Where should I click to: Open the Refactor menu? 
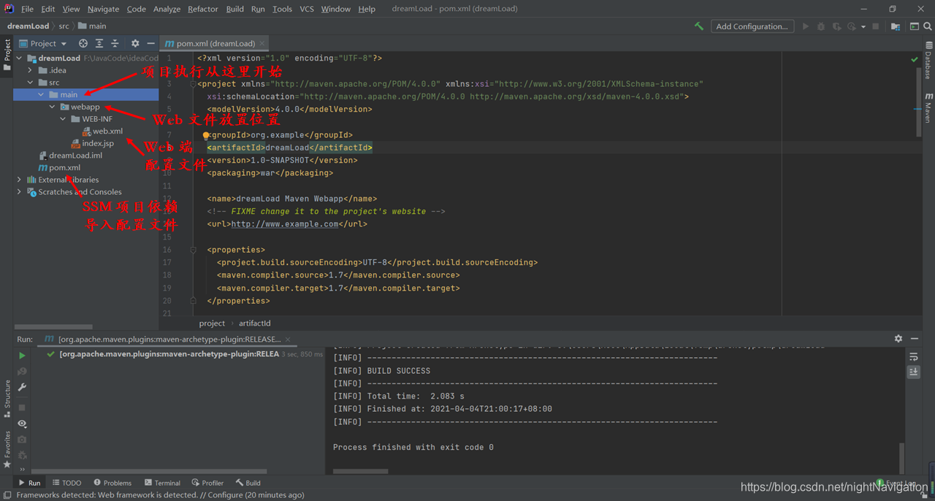[203, 9]
